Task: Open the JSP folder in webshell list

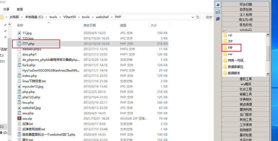Action: click(x=230, y=41)
